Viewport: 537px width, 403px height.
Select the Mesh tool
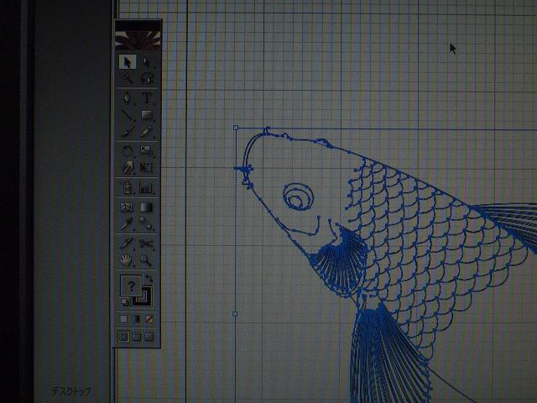coord(128,207)
